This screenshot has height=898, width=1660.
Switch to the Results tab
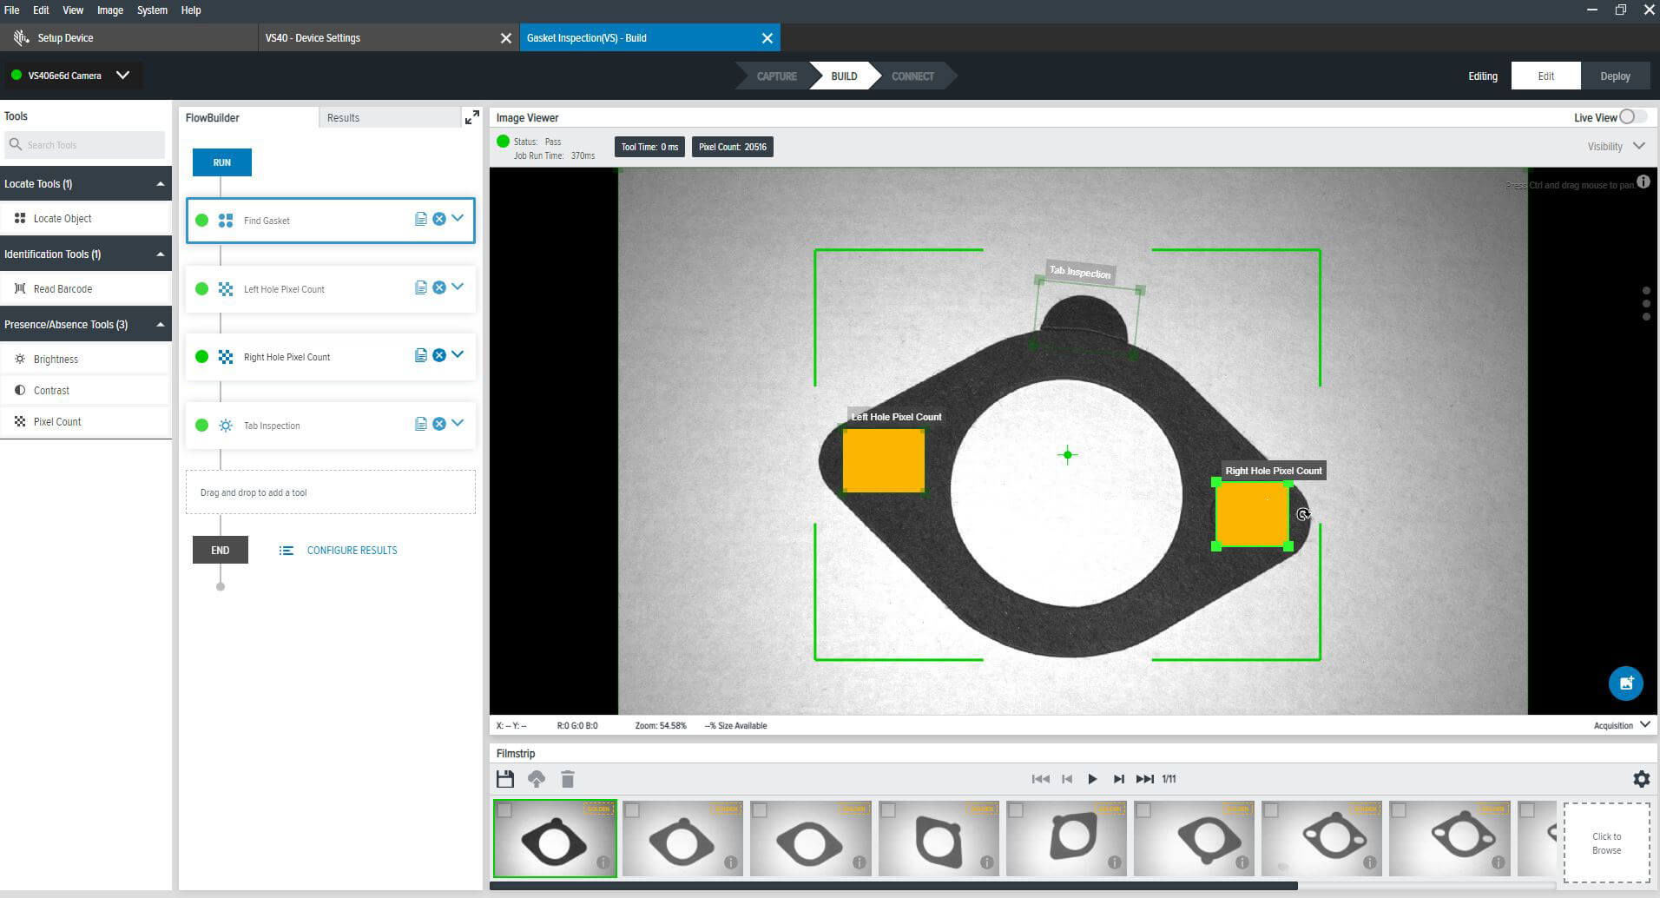click(x=343, y=117)
